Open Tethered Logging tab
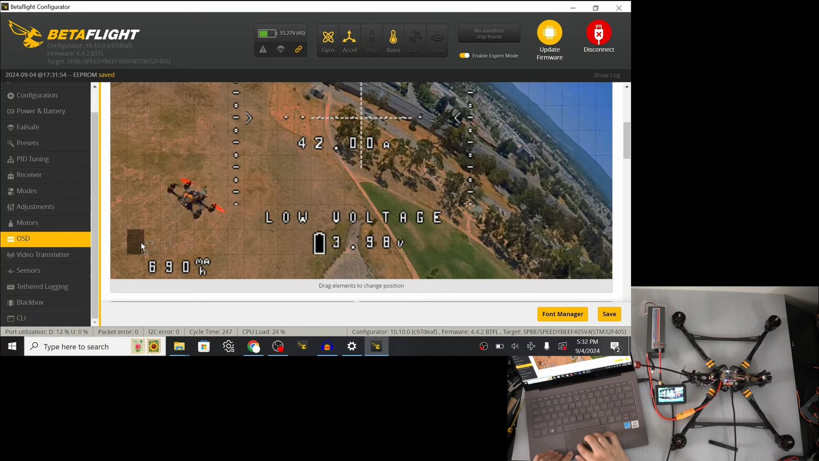This screenshot has width=819, height=461. click(46, 286)
